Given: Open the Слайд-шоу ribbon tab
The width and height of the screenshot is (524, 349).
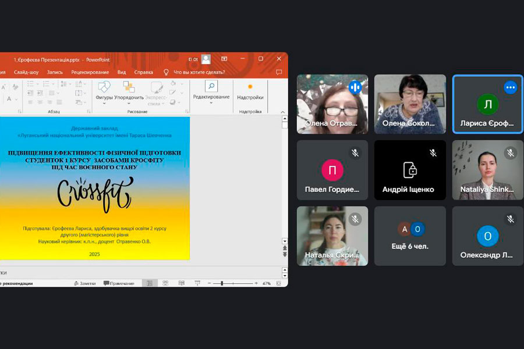Looking at the screenshot, I should pyautogui.click(x=26, y=72).
